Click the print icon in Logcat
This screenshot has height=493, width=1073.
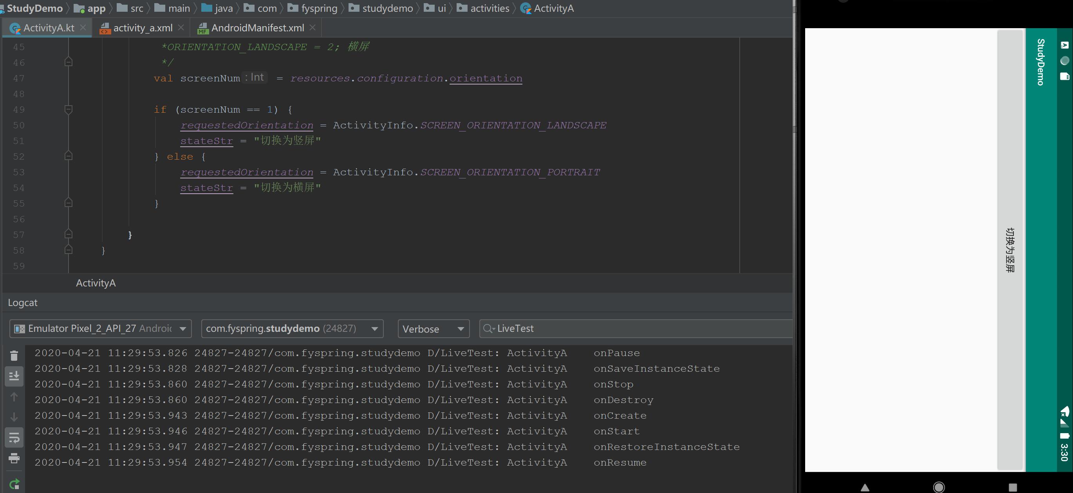[14, 458]
